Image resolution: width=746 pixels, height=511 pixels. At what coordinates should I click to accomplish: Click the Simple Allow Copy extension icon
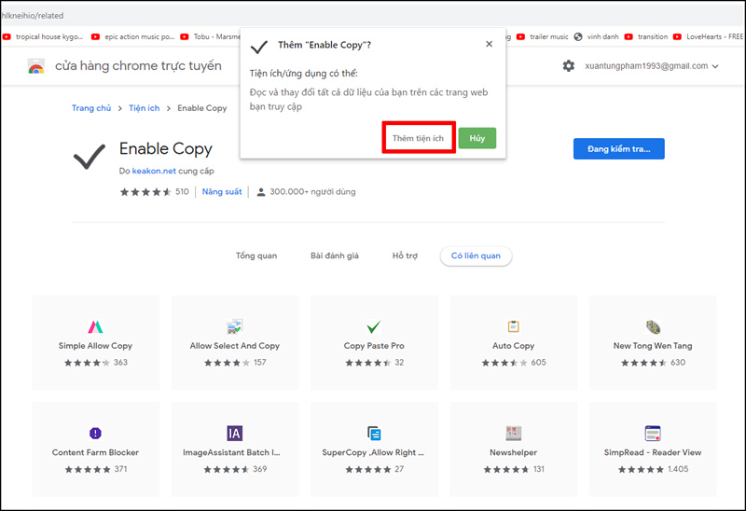[x=95, y=327]
